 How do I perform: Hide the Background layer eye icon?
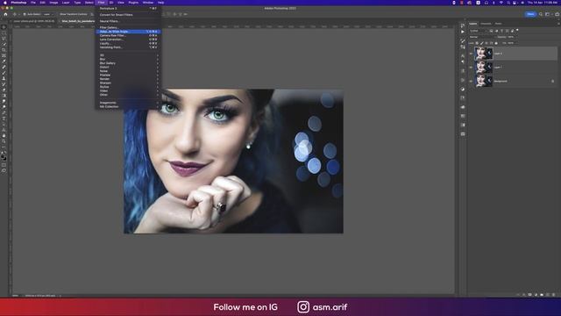(x=471, y=82)
